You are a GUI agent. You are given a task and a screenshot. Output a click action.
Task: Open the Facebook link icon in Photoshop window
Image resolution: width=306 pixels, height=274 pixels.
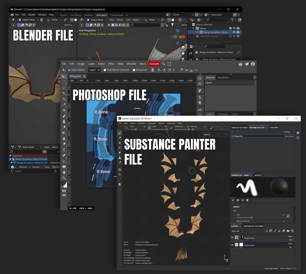click(x=253, y=64)
